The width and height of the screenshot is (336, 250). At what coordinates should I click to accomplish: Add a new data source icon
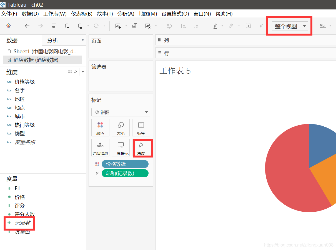point(67,26)
